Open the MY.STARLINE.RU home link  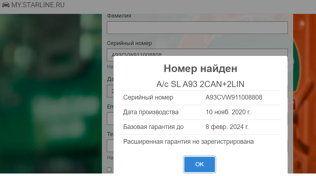pyautogui.click(x=38, y=5)
